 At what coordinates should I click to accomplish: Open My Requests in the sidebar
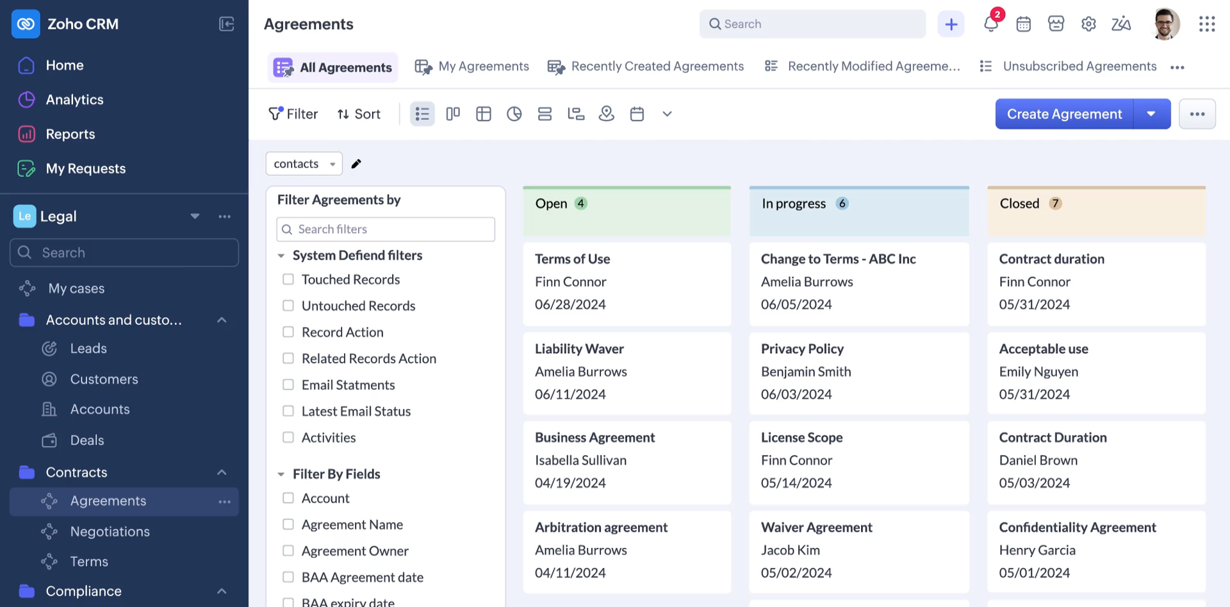click(85, 169)
